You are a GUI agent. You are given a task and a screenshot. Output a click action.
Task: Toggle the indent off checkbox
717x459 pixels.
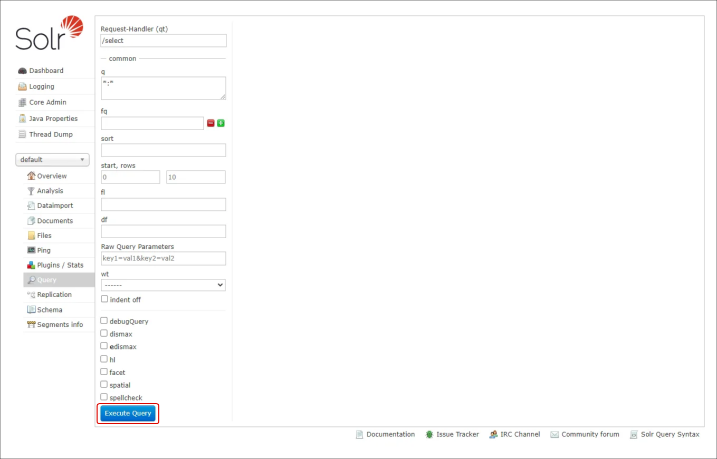tap(104, 299)
